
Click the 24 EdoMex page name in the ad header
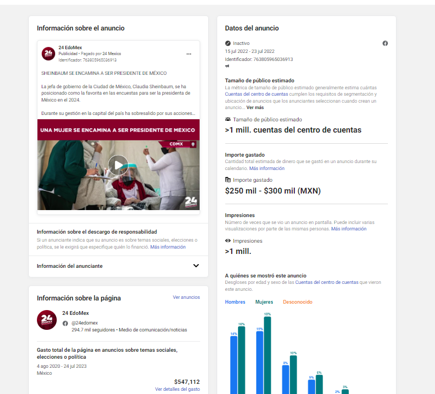[x=70, y=48]
